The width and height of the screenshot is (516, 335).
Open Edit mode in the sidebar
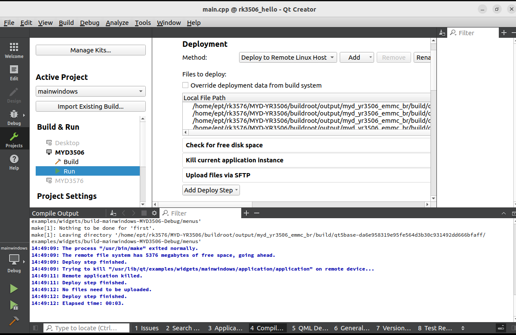coord(14,73)
